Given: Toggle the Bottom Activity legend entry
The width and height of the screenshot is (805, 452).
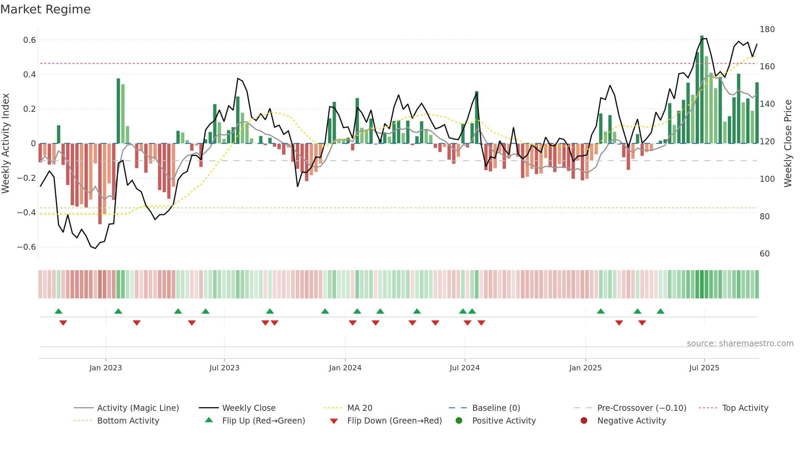Looking at the screenshot, I should coord(116,421).
